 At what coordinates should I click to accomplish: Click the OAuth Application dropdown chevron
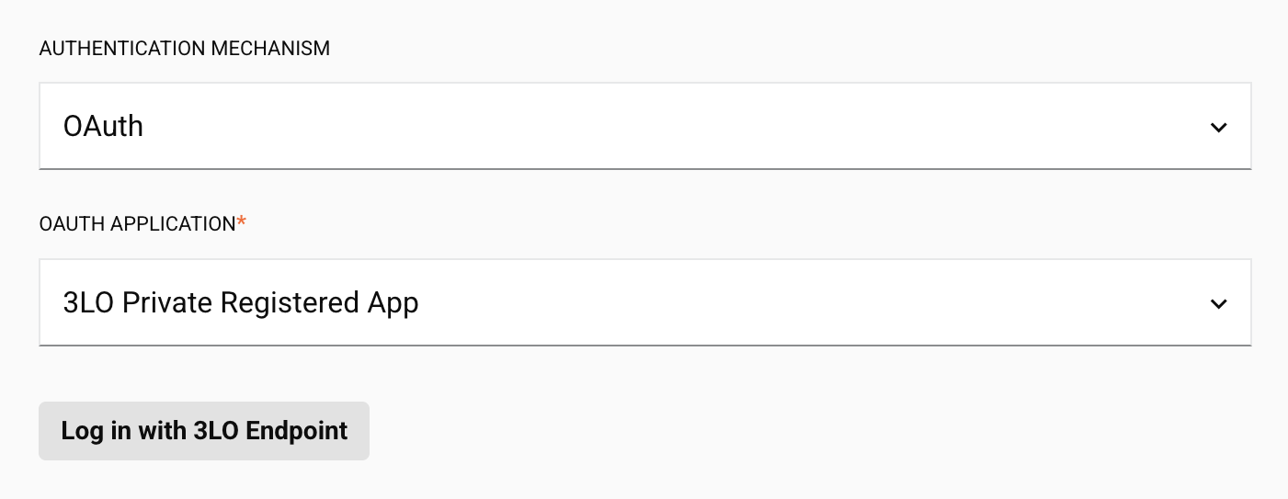tap(1218, 303)
